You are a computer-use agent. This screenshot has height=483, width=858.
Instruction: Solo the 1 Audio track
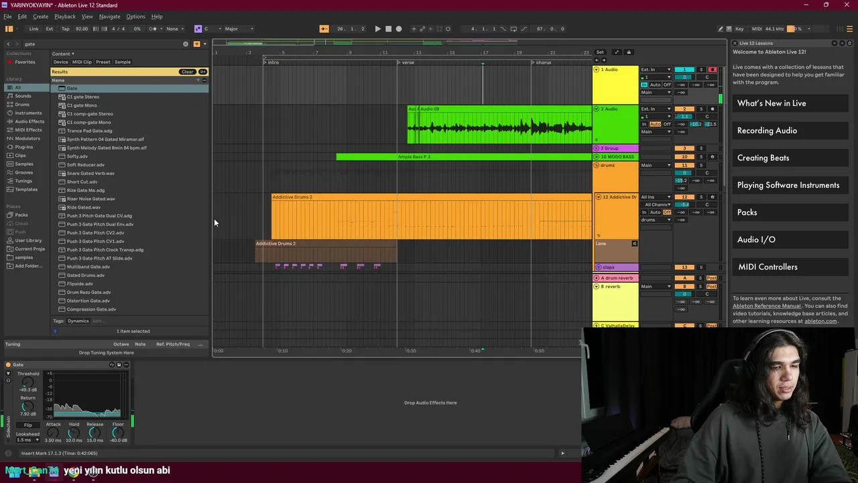pyautogui.click(x=701, y=70)
